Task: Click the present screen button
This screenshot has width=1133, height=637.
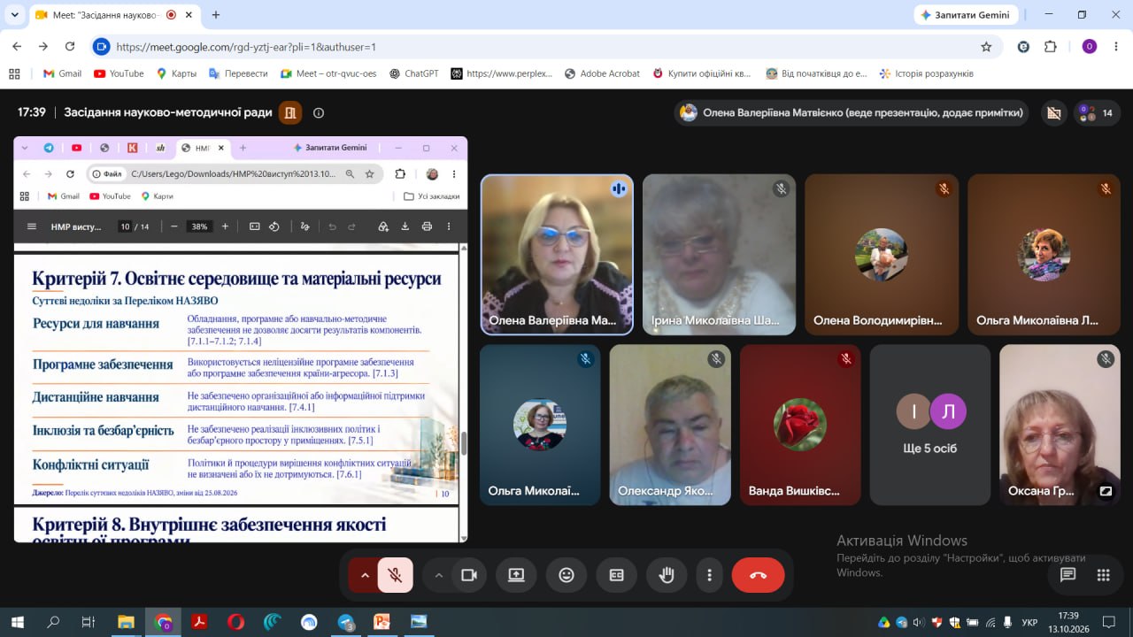Action: pyautogui.click(x=516, y=575)
